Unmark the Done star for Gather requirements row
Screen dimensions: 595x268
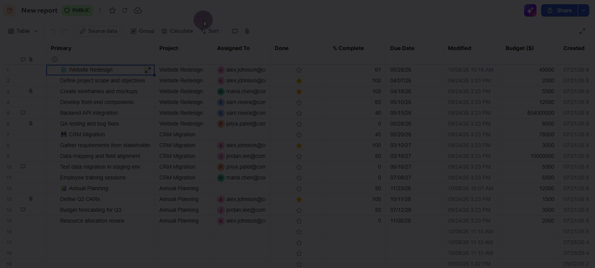pyautogui.click(x=299, y=146)
